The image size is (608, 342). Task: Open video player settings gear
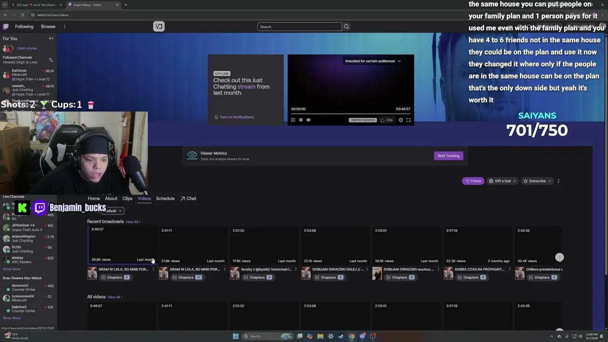pos(401,120)
